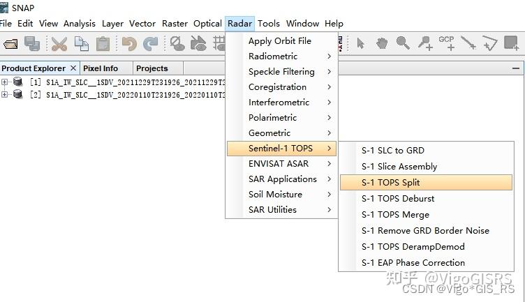Select the GCP placement tool

(446, 43)
